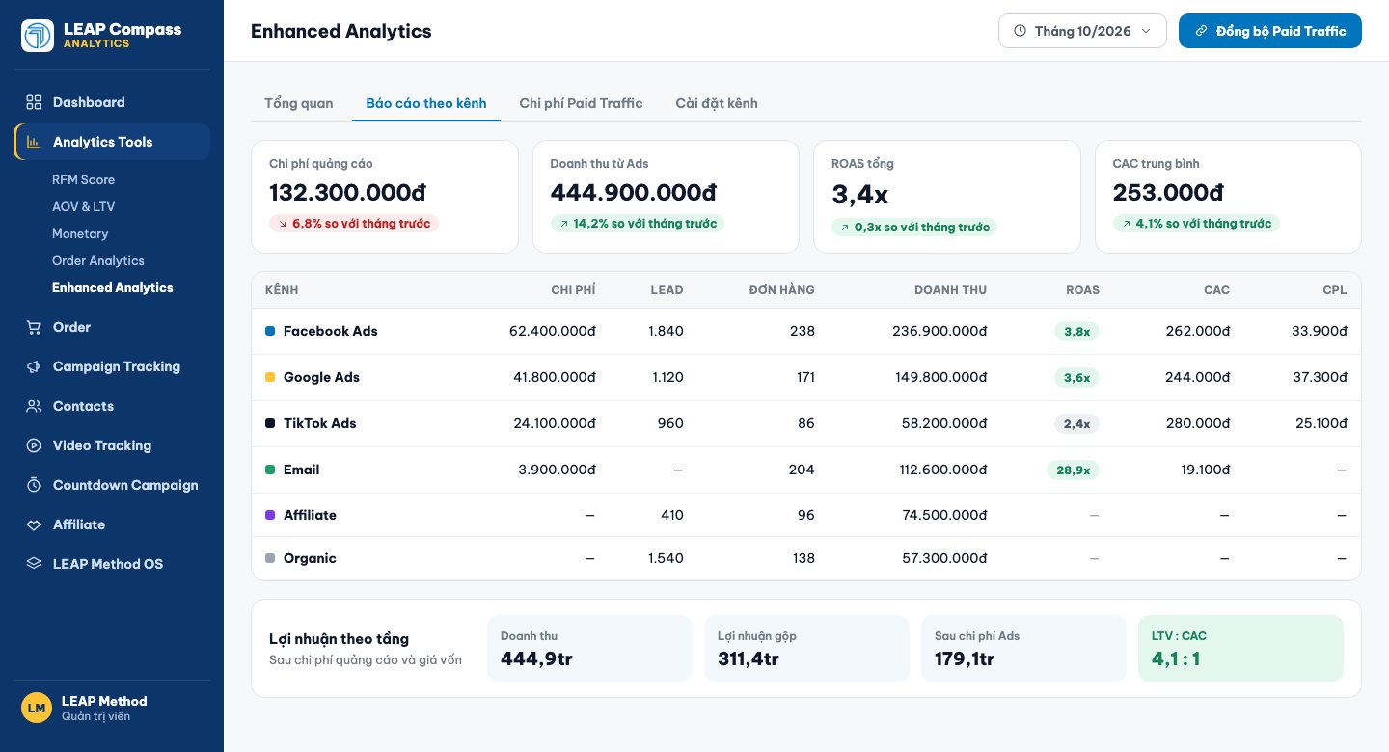This screenshot has width=1389, height=752.
Task: Open the Tháng 10/2026 month dropdown
Action: coord(1082,31)
